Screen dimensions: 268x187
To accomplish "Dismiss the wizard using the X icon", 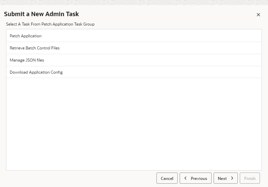I will 258,15.
